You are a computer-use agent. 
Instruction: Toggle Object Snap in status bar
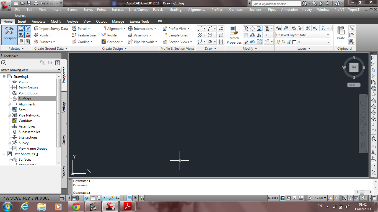(x=92, y=198)
